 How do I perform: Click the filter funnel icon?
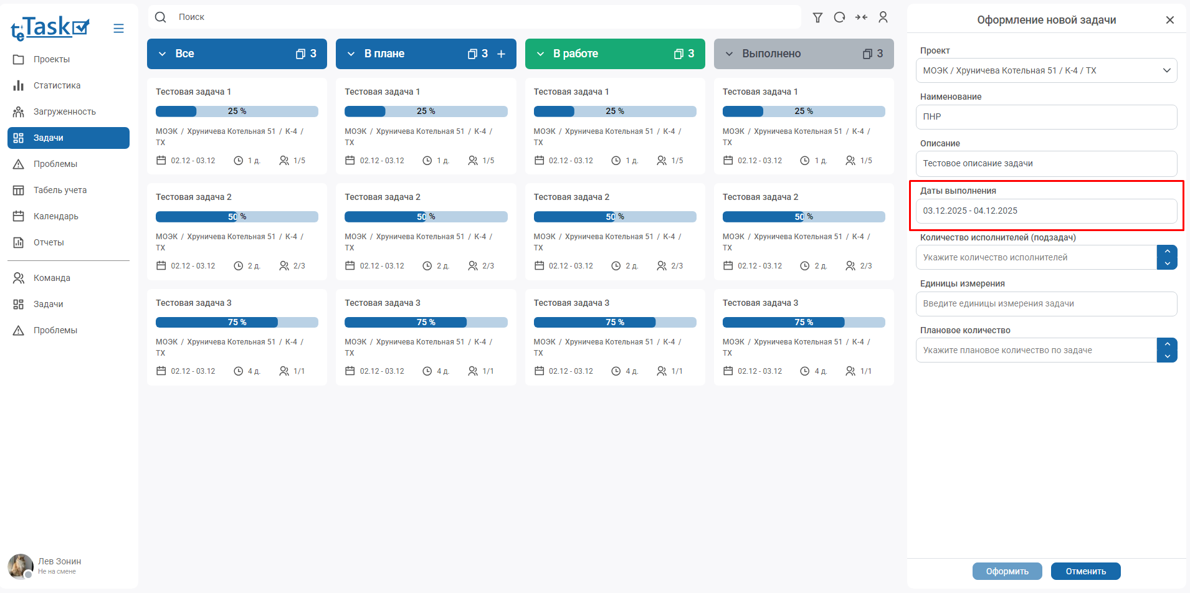pos(817,17)
